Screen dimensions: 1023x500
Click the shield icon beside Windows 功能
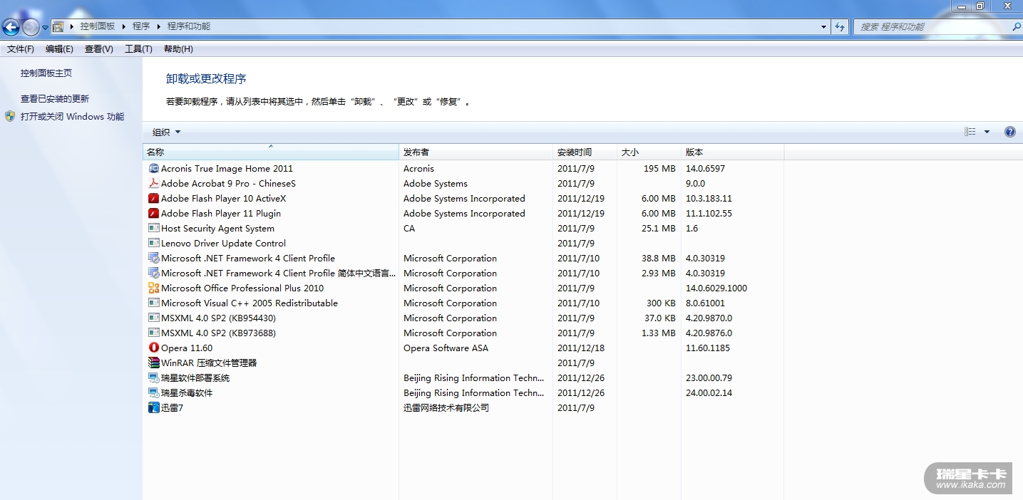pos(10,116)
